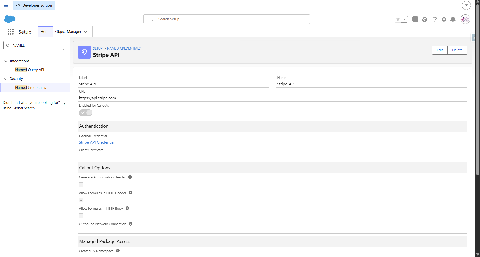Collapse the Integrations section
This screenshot has width=480, height=257.
pyautogui.click(x=6, y=61)
